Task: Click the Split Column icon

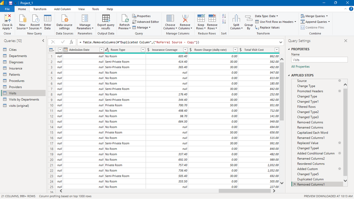Action: pyautogui.click(x=236, y=18)
